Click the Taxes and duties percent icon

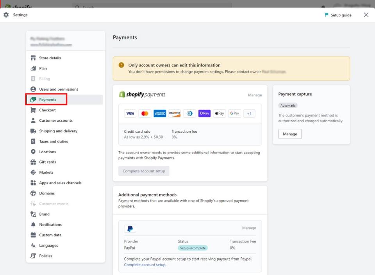tap(33, 141)
